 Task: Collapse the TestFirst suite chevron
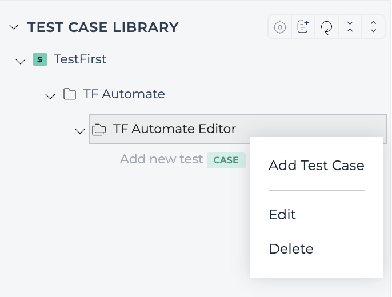click(21, 61)
